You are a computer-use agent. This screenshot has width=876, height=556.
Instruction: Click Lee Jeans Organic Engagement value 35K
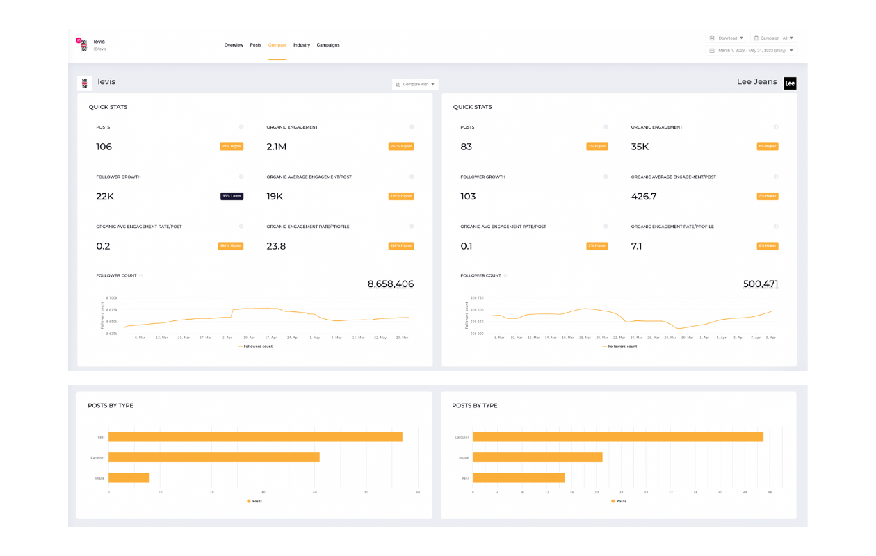640,147
